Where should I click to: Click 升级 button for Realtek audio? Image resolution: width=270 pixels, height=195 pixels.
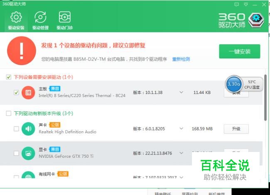point(236,129)
